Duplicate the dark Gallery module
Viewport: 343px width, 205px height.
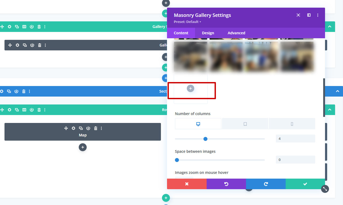pyautogui.click(x=25, y=45)
